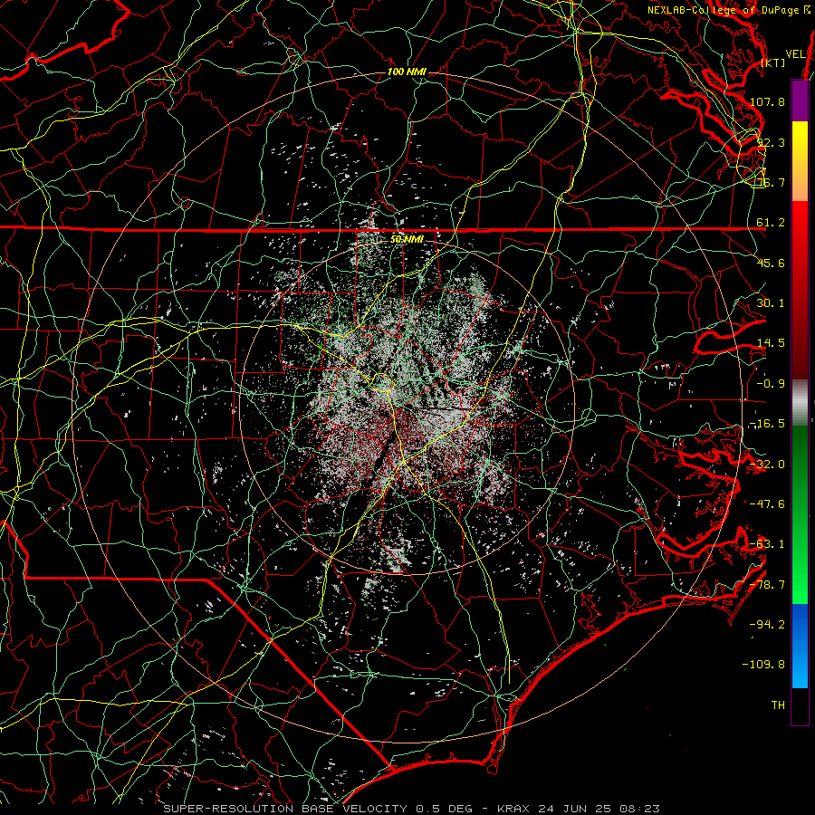This screenshot has height=815, width=815.
Task: Click the 50 NMI range ring label
Action: [x=407, y=239]
